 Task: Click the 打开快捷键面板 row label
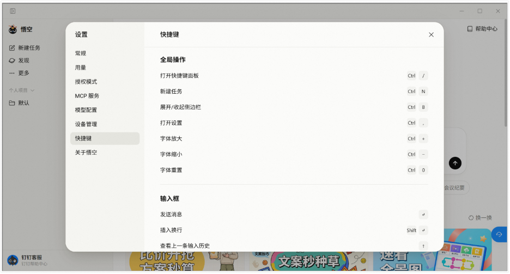click(x=179, y=76)
